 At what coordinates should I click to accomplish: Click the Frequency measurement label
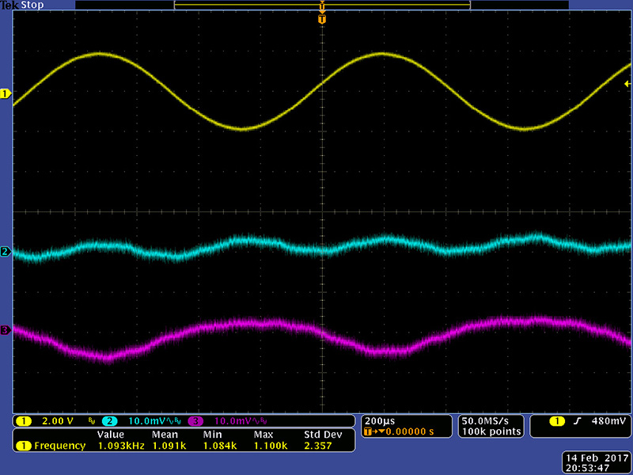pos(59,446)
